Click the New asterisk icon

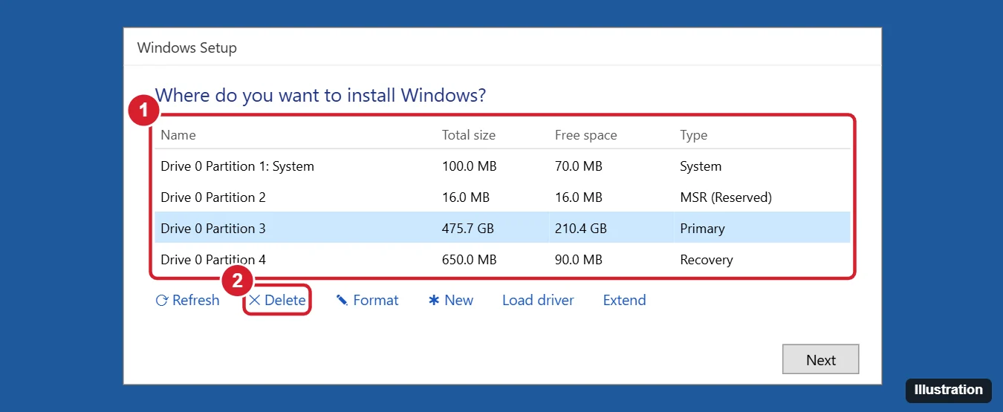click(x=434, y=301)
